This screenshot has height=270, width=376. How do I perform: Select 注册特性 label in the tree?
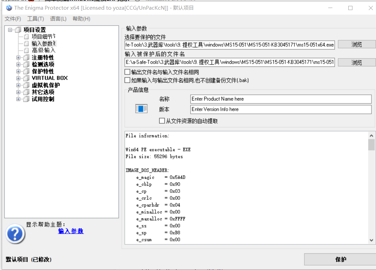(x=43, y=57)
